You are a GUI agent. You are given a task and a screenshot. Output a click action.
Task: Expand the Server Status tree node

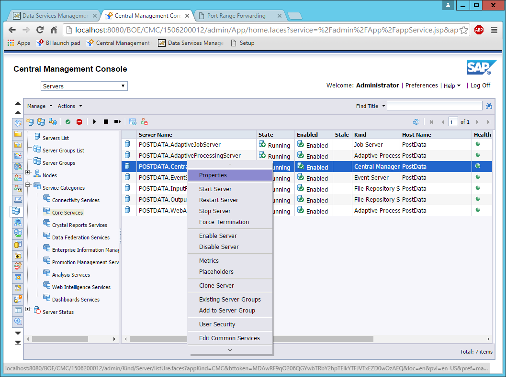pos(28,309)
